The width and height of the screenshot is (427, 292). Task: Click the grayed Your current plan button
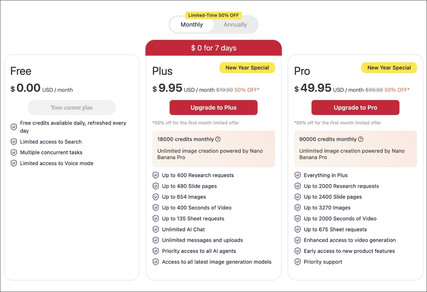pyautogui.click(x=72, y=107)
